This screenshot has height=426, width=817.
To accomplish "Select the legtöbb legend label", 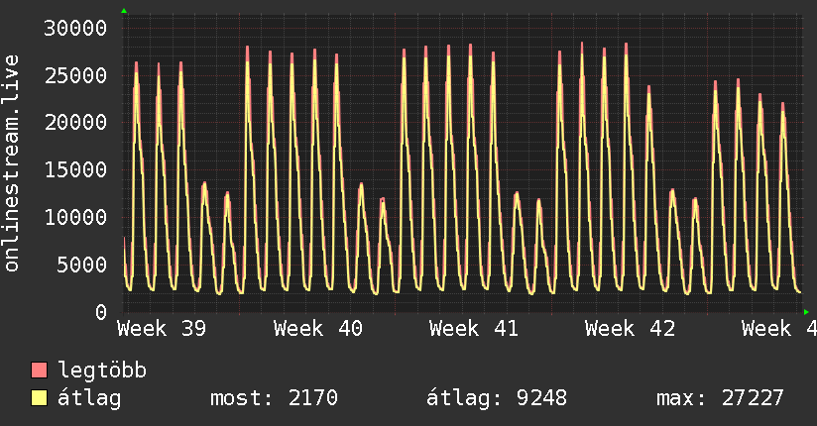I will coord(102,371).
